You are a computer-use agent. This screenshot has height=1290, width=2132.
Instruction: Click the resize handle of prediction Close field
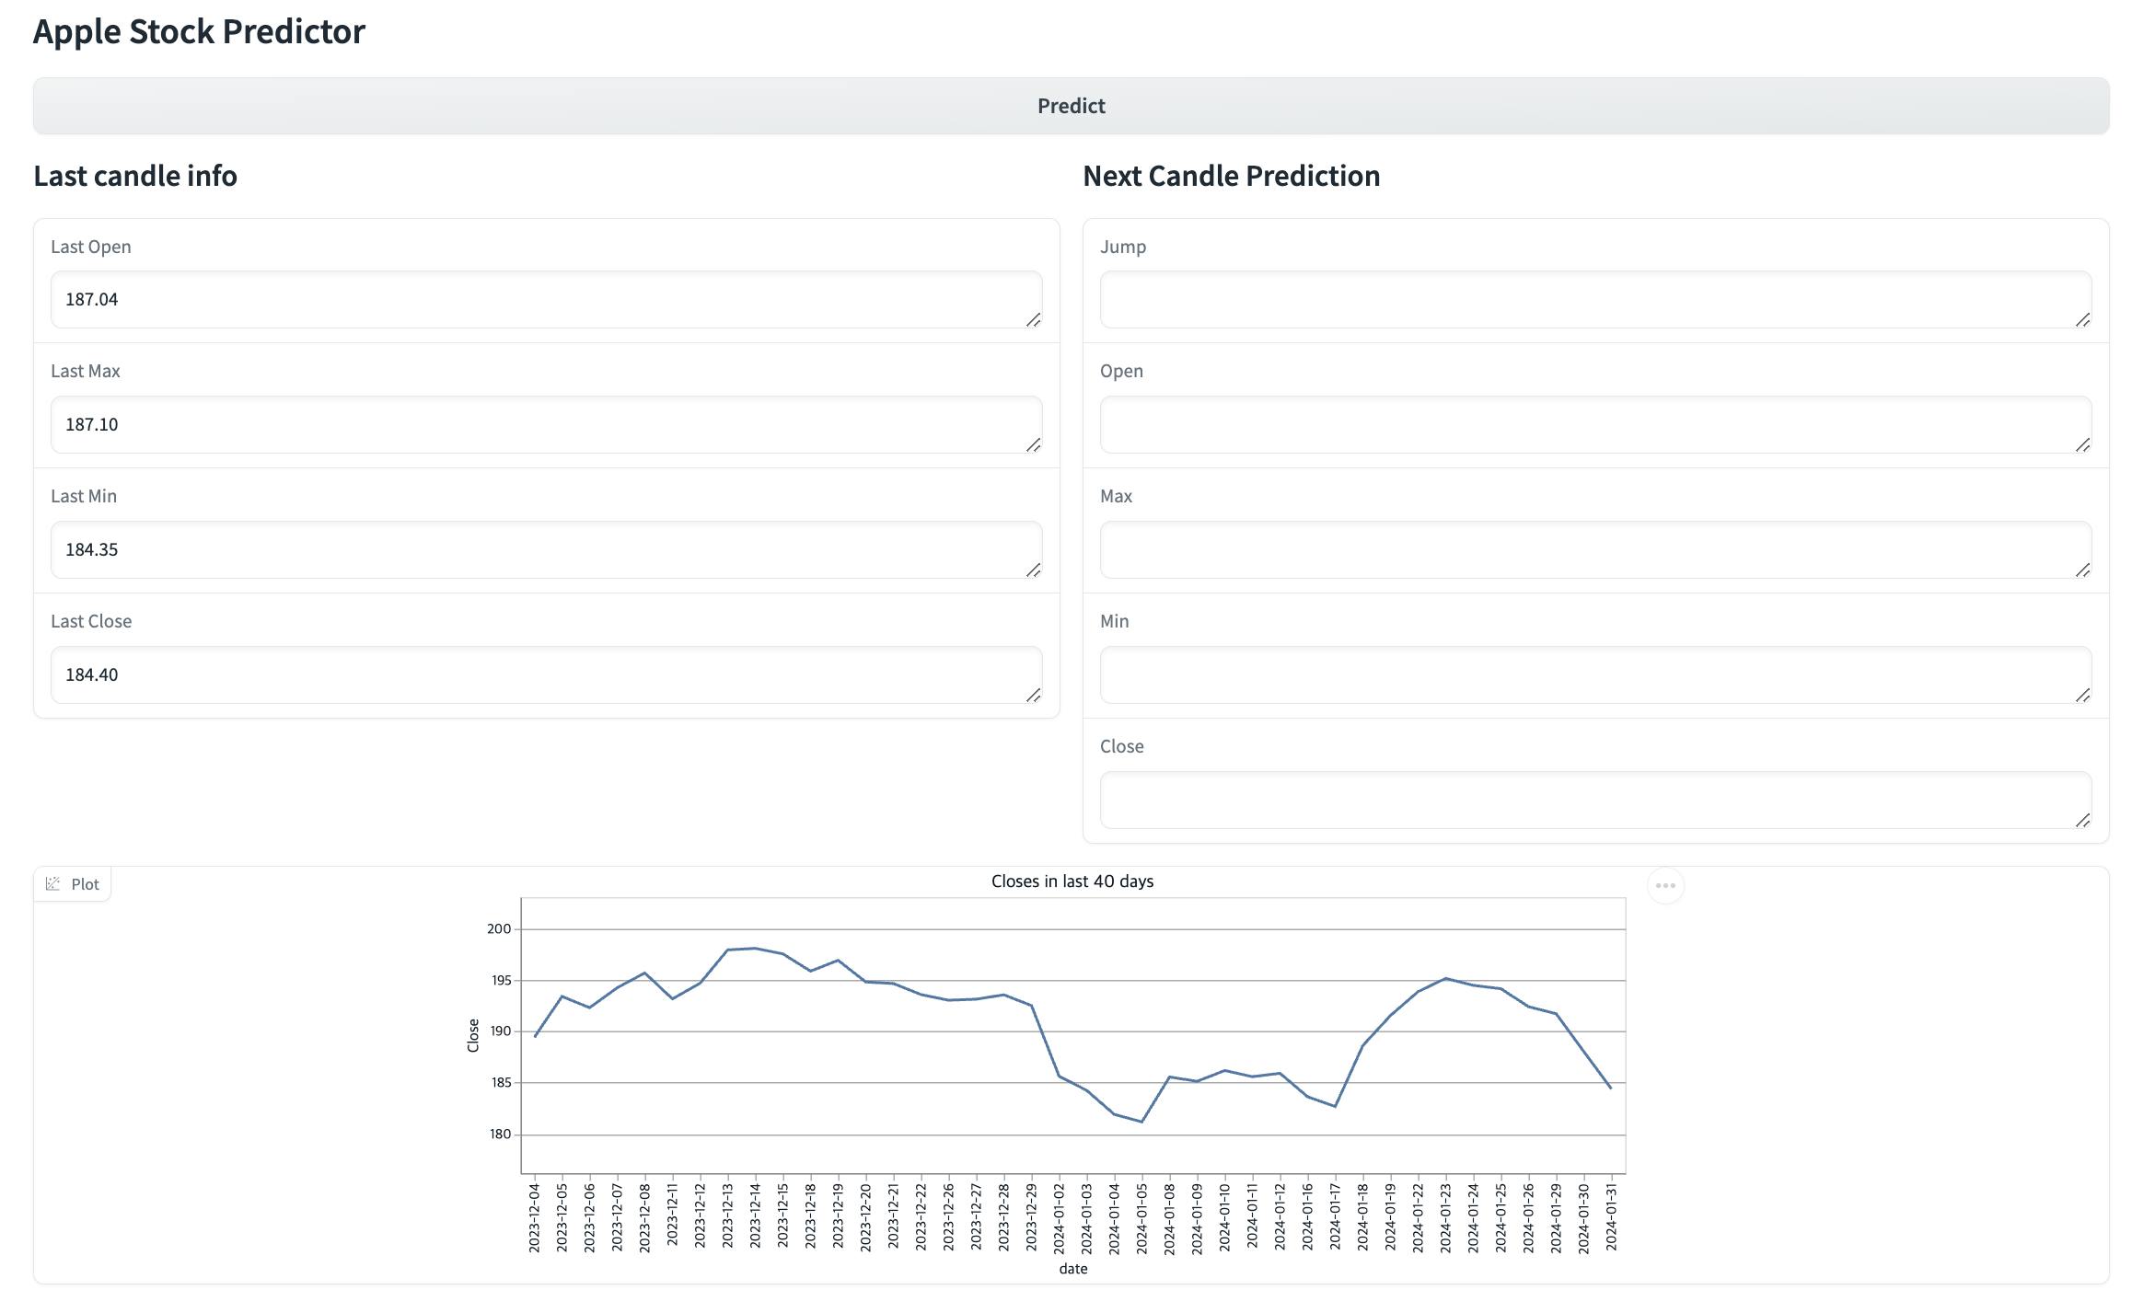click(x=2082, y=820)
